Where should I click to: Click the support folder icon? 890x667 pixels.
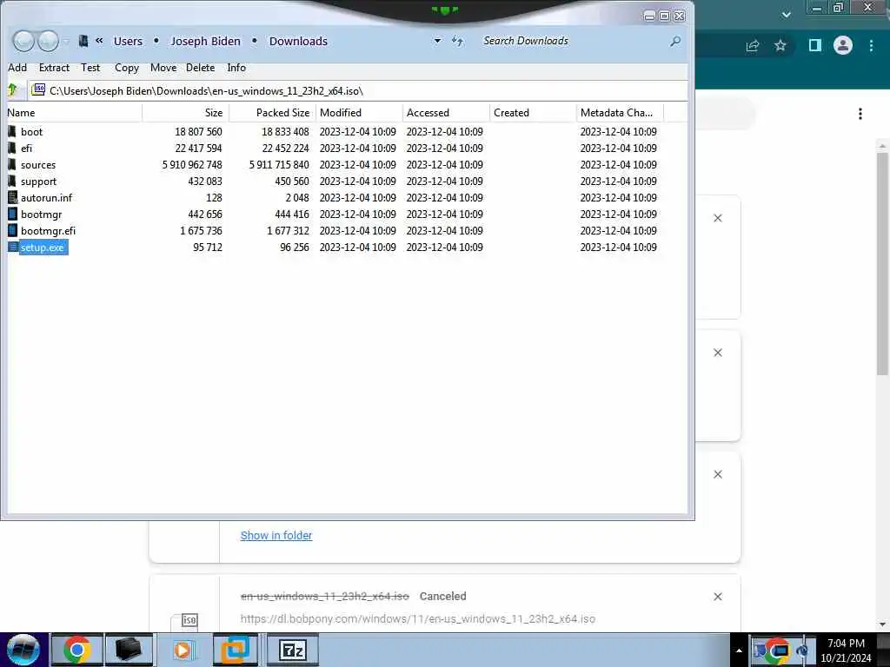(x=12, y=181)
